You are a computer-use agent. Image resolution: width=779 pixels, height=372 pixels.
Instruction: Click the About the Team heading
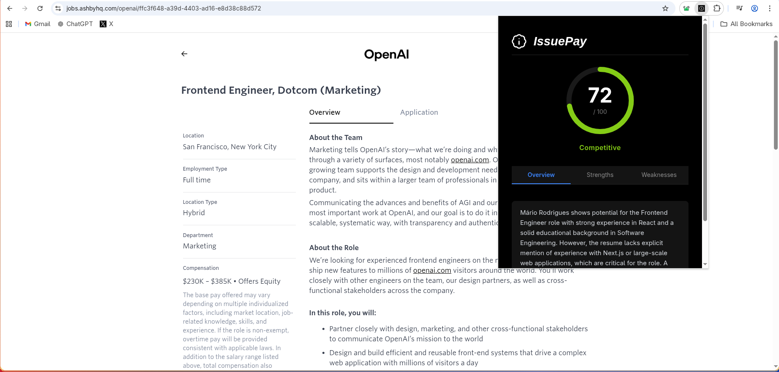pyautogui.click(x=336, y=137)
